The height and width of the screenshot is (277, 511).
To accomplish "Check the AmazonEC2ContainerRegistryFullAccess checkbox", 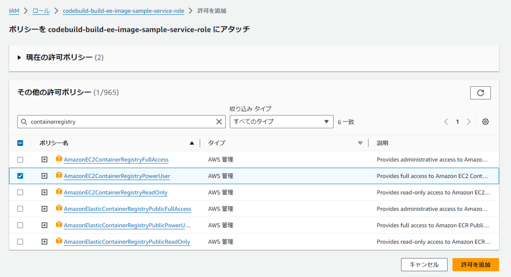I will tap(20, 160).
